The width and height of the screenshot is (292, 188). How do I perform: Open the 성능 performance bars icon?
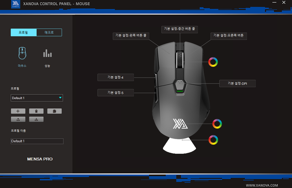tap(47, 53)
